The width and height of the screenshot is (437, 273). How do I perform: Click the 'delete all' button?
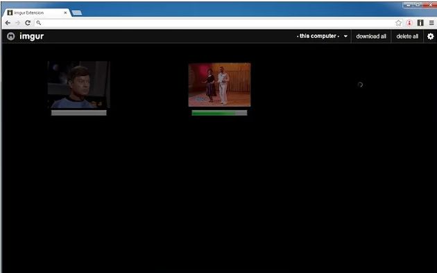click(407, 37)
